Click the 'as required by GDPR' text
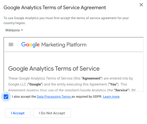 click(x=87, y=97)
